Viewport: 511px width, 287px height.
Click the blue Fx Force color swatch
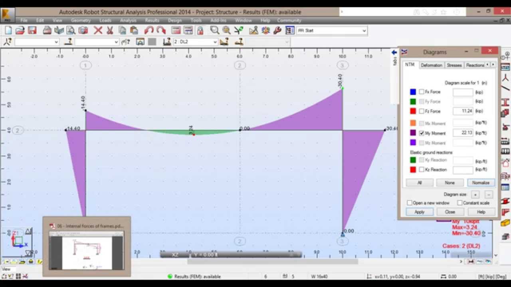pyautogui.click(x=413, y=92)
